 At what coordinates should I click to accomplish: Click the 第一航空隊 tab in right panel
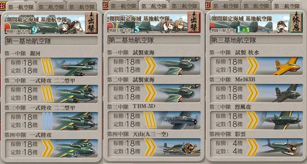(x=226, y=6)
